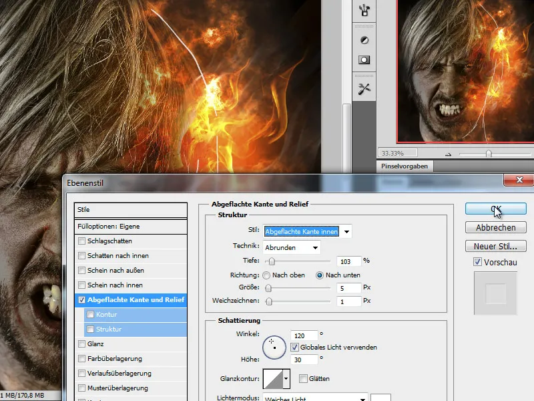Click the Winkel angle field
Screen dimensions: 534x401
(304, 336)
